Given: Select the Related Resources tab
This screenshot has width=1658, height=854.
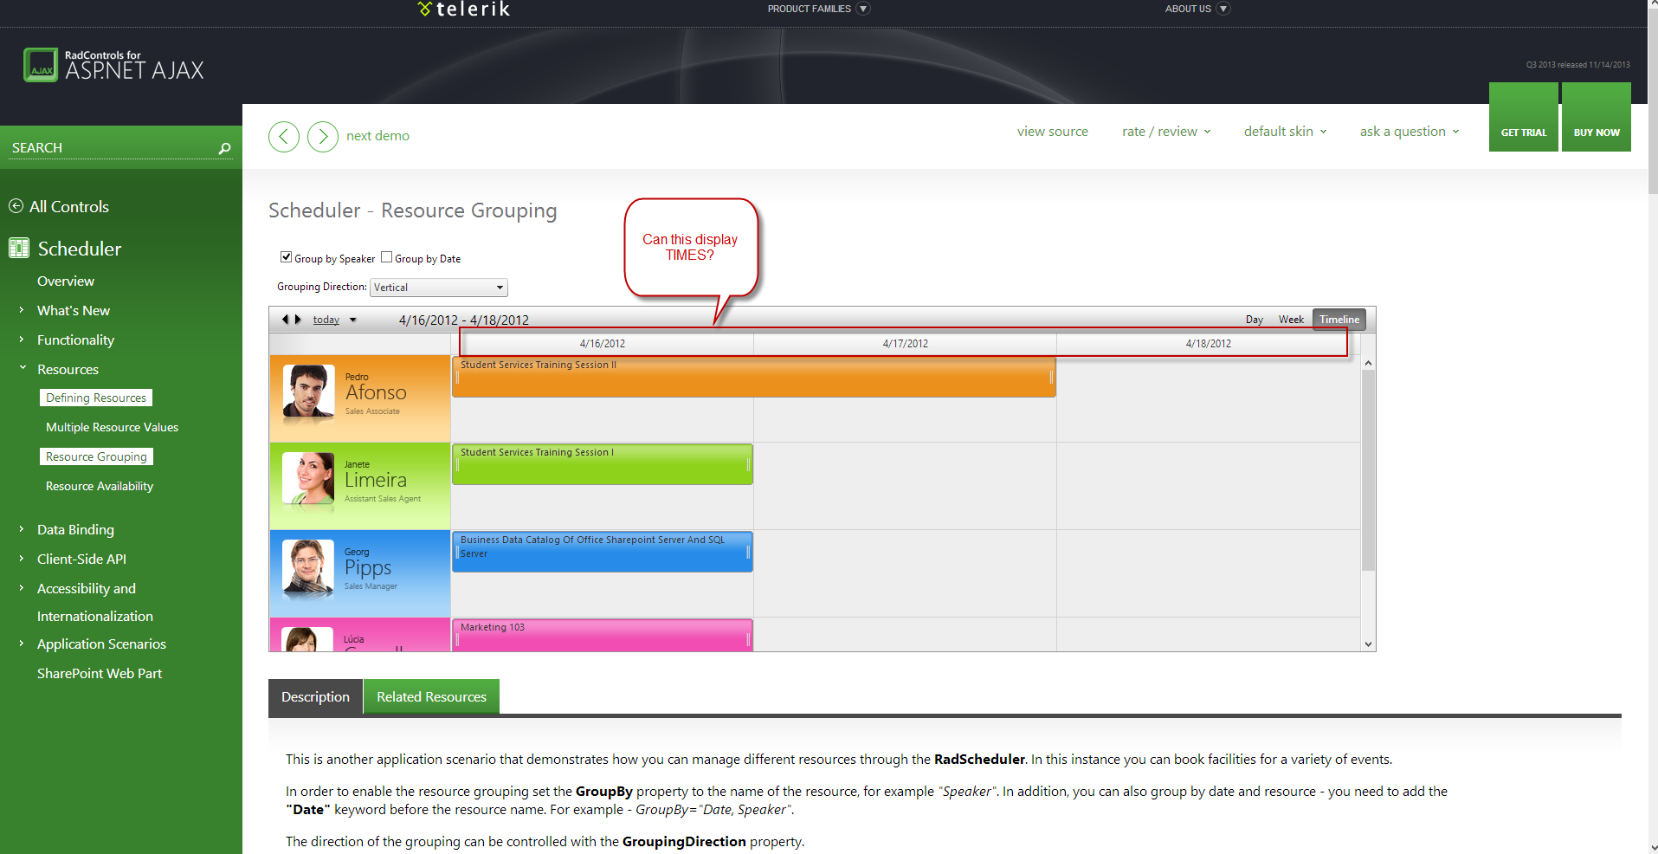Looking at the screenshot, I should 431,696.
